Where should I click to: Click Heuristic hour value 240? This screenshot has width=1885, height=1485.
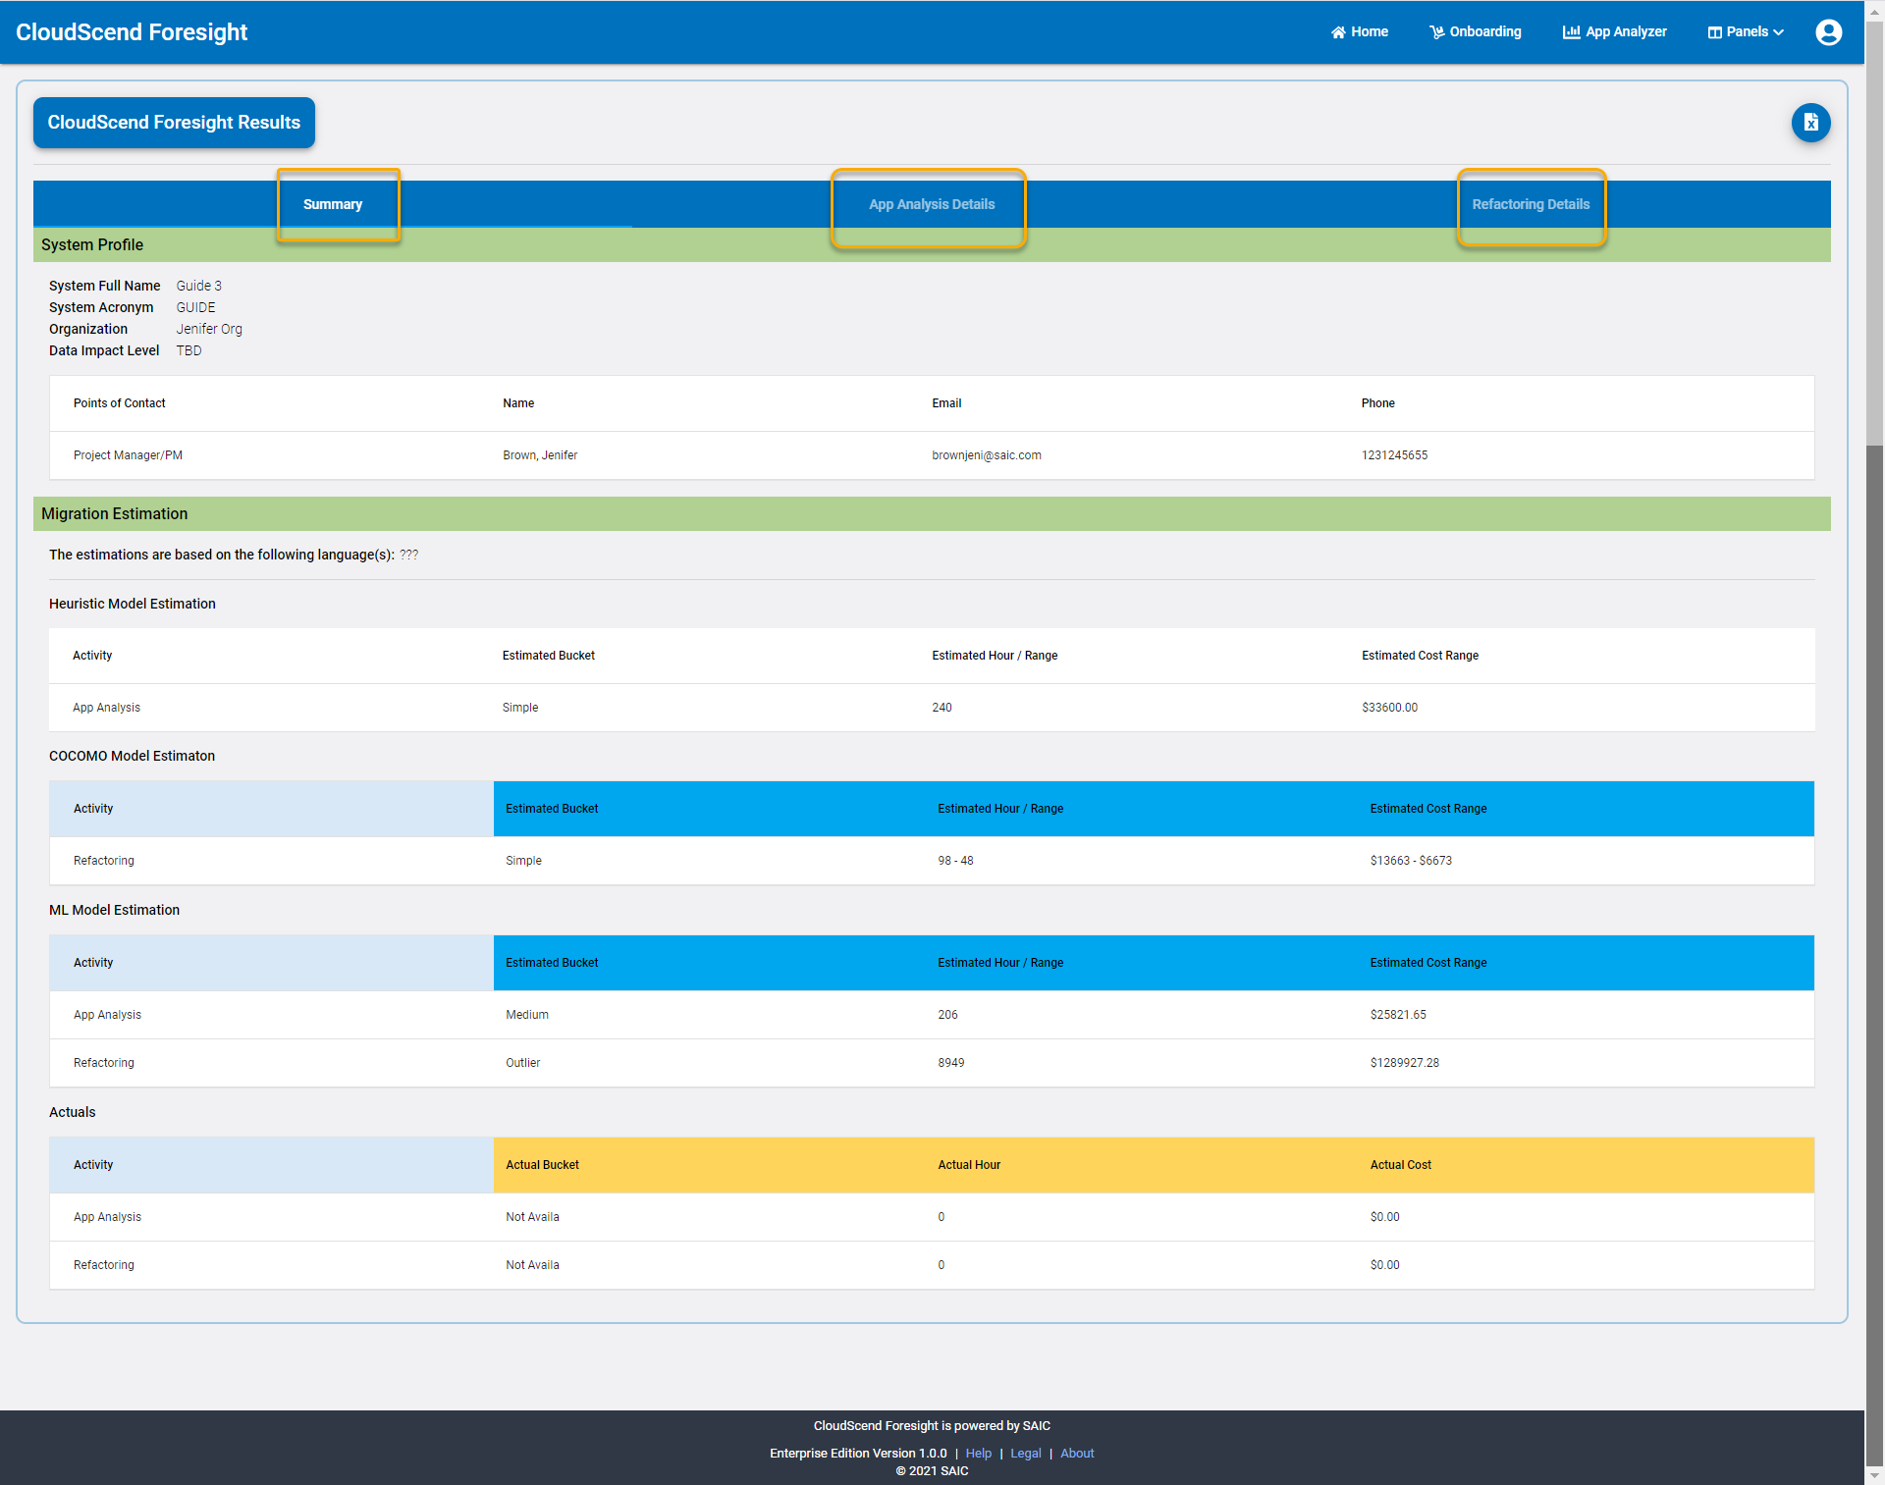942,708
